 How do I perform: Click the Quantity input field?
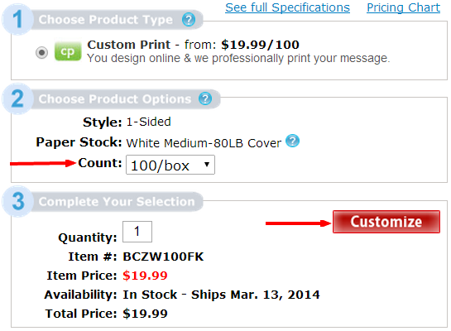pos(137,232)
